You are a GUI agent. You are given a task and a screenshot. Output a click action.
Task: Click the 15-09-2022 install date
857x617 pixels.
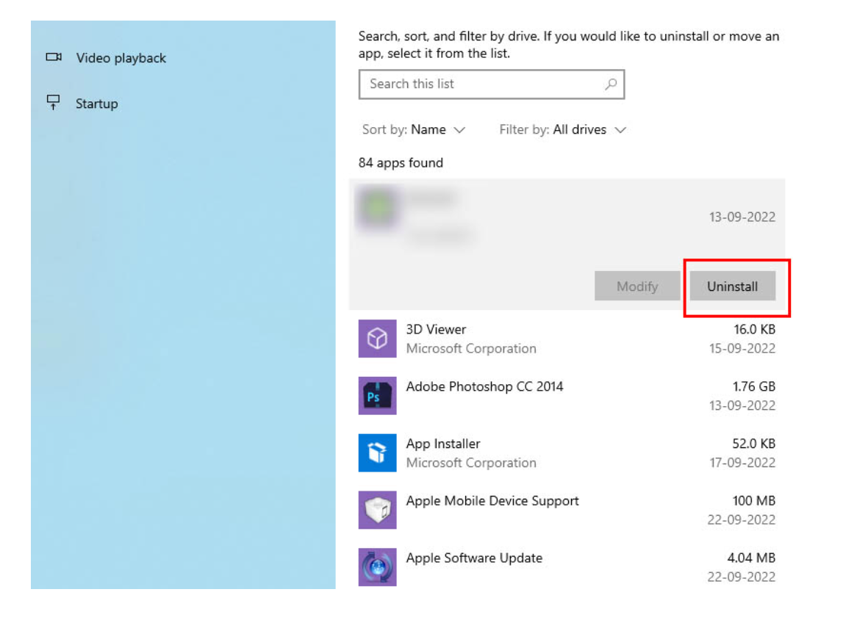(x=742, y=348)
